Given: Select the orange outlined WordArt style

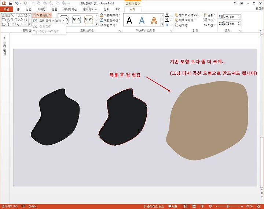Looking at the screenshot, I should pyautogui.click(x=154, y=21).
